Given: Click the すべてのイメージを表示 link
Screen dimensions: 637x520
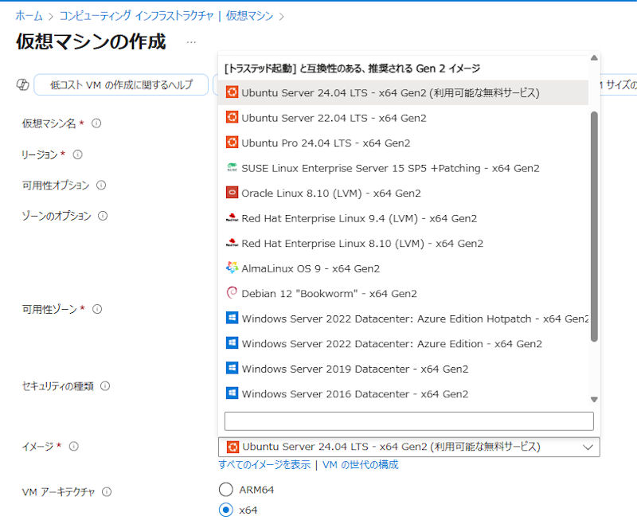Looking at the screenshot, I should tap(264, 465).
